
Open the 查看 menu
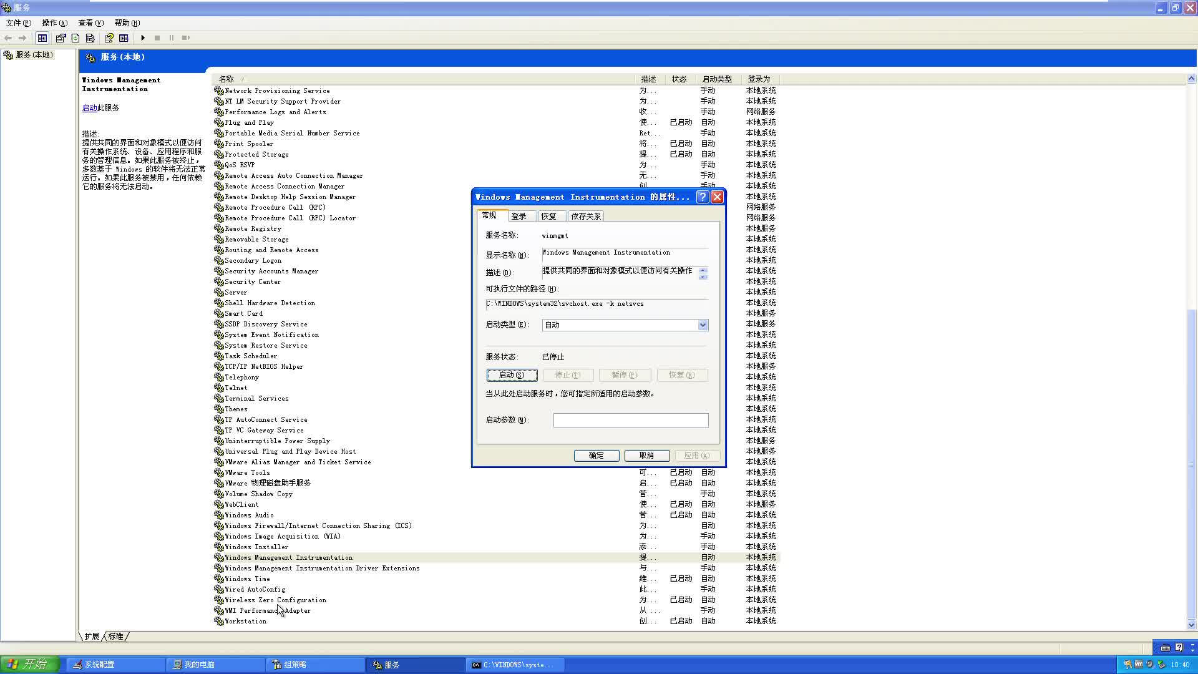point(90,22)
